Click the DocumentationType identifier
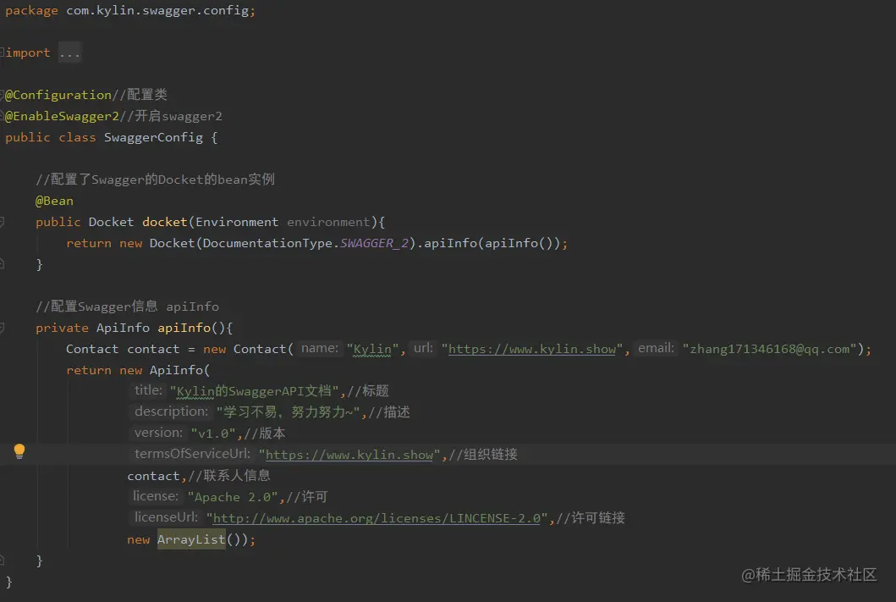Viewport: 896px width, 602px height. [x=267, y=243]
